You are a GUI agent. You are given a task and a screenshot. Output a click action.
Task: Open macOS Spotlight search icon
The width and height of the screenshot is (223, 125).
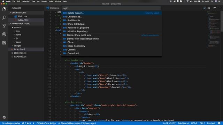click(x=212, y=1)
